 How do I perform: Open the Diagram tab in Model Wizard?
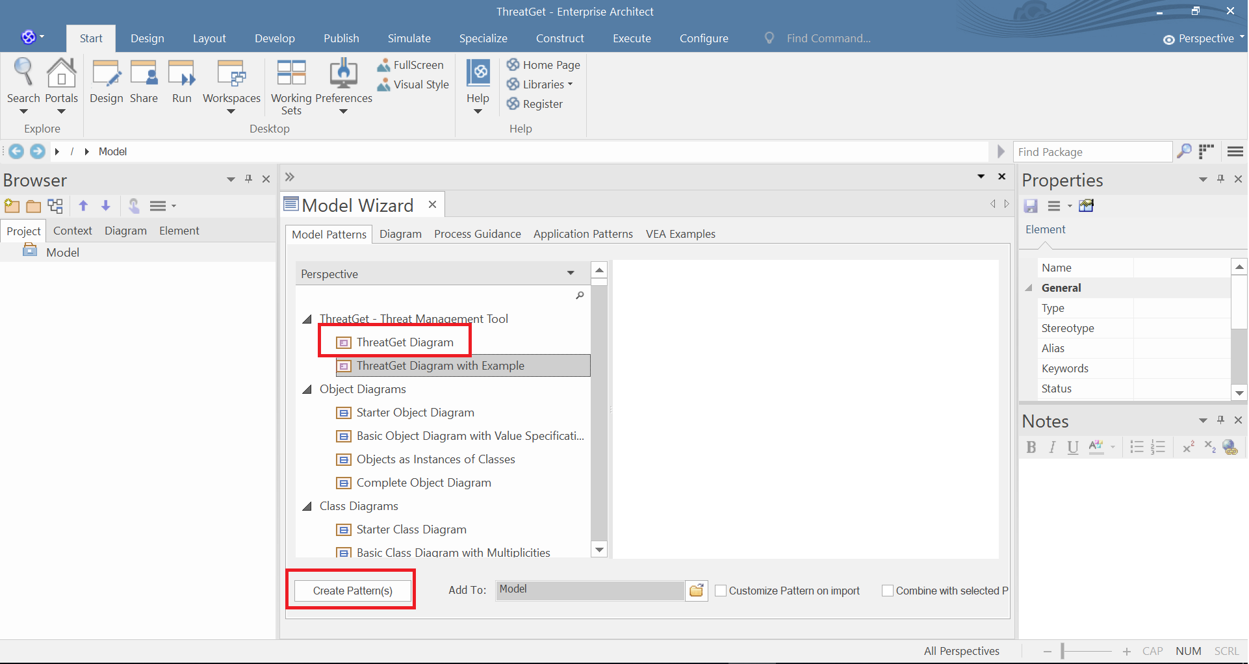(400, 234)
